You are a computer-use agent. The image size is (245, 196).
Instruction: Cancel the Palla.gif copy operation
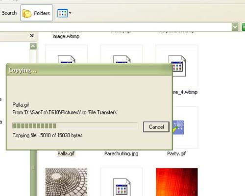click(156, 127)
